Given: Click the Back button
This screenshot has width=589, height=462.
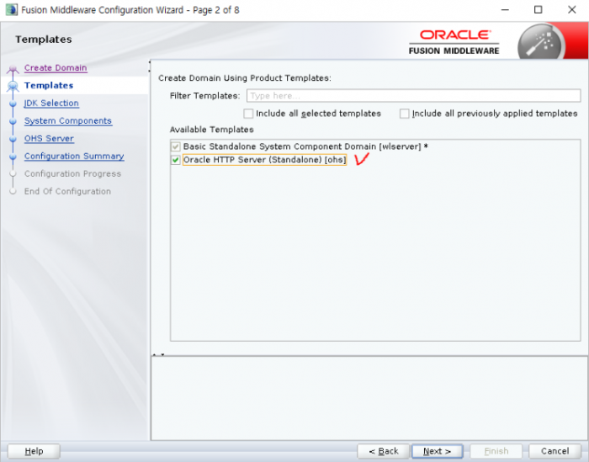Looking at the screenshot, I should [383, 451].
